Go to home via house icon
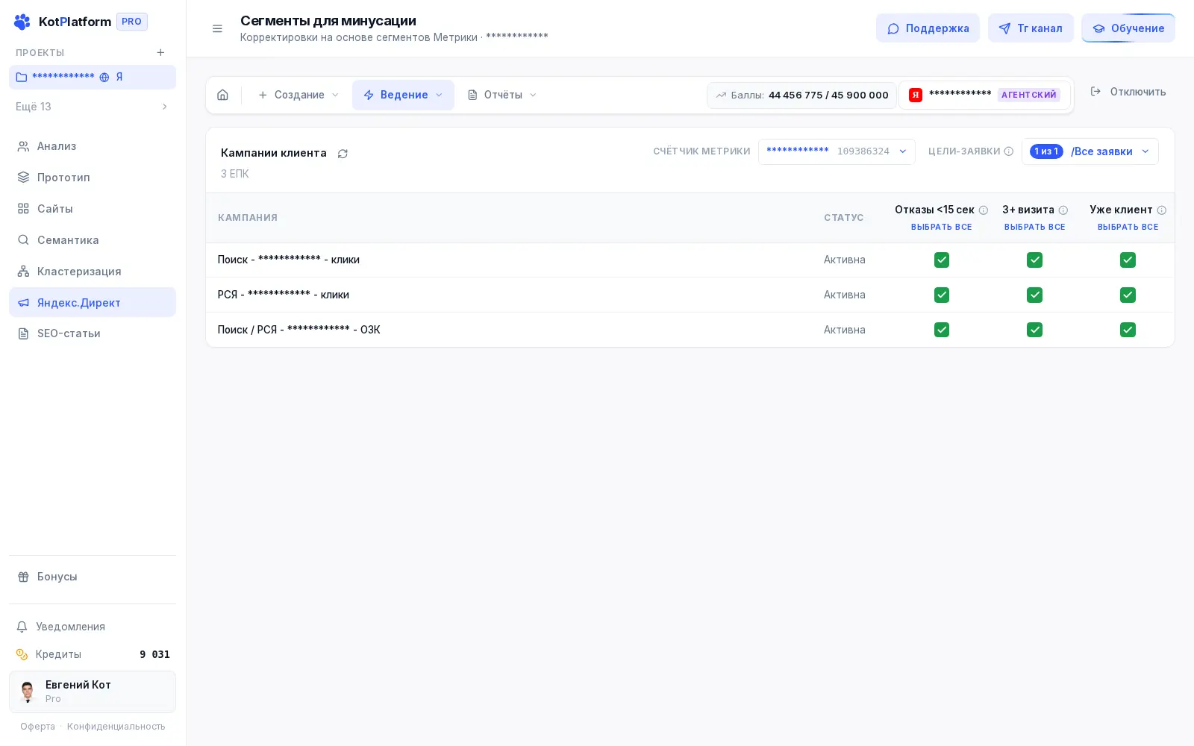Screen dimensions: 1194x746 pyautogui.click(x=222, y=95)
